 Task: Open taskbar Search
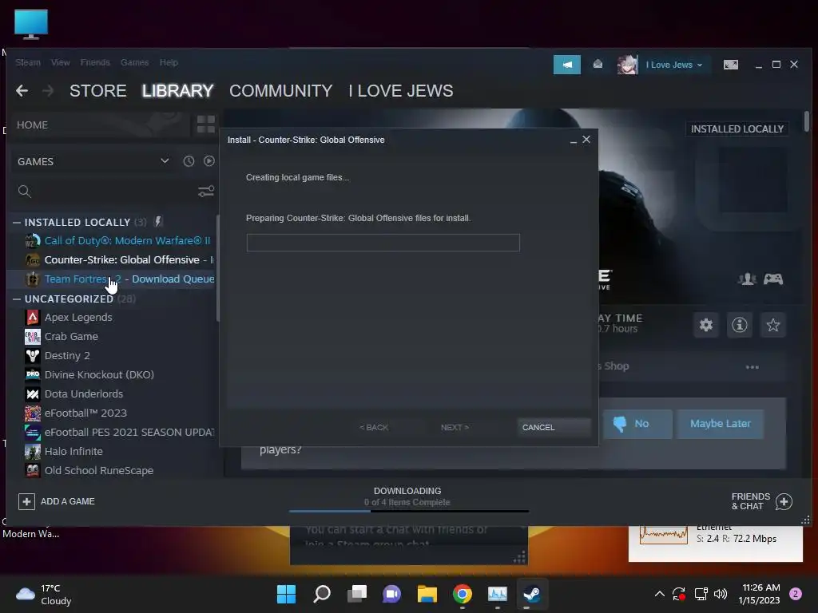[321, 594]
